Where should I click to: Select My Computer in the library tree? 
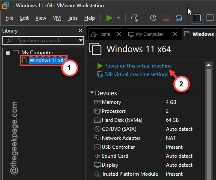coord(37,53)
